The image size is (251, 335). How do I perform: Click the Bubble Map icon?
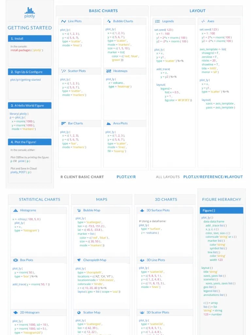point(79,210)
